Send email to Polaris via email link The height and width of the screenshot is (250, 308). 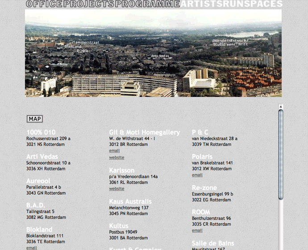coord(197,175)
